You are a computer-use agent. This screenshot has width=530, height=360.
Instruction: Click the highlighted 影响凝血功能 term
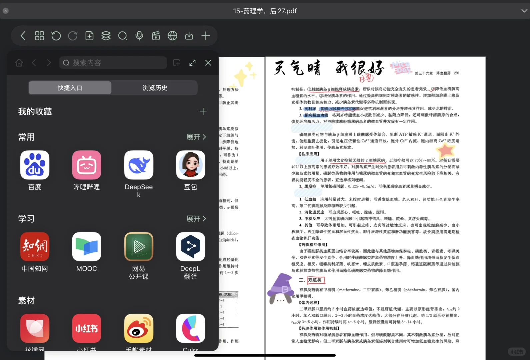[316, 115]
